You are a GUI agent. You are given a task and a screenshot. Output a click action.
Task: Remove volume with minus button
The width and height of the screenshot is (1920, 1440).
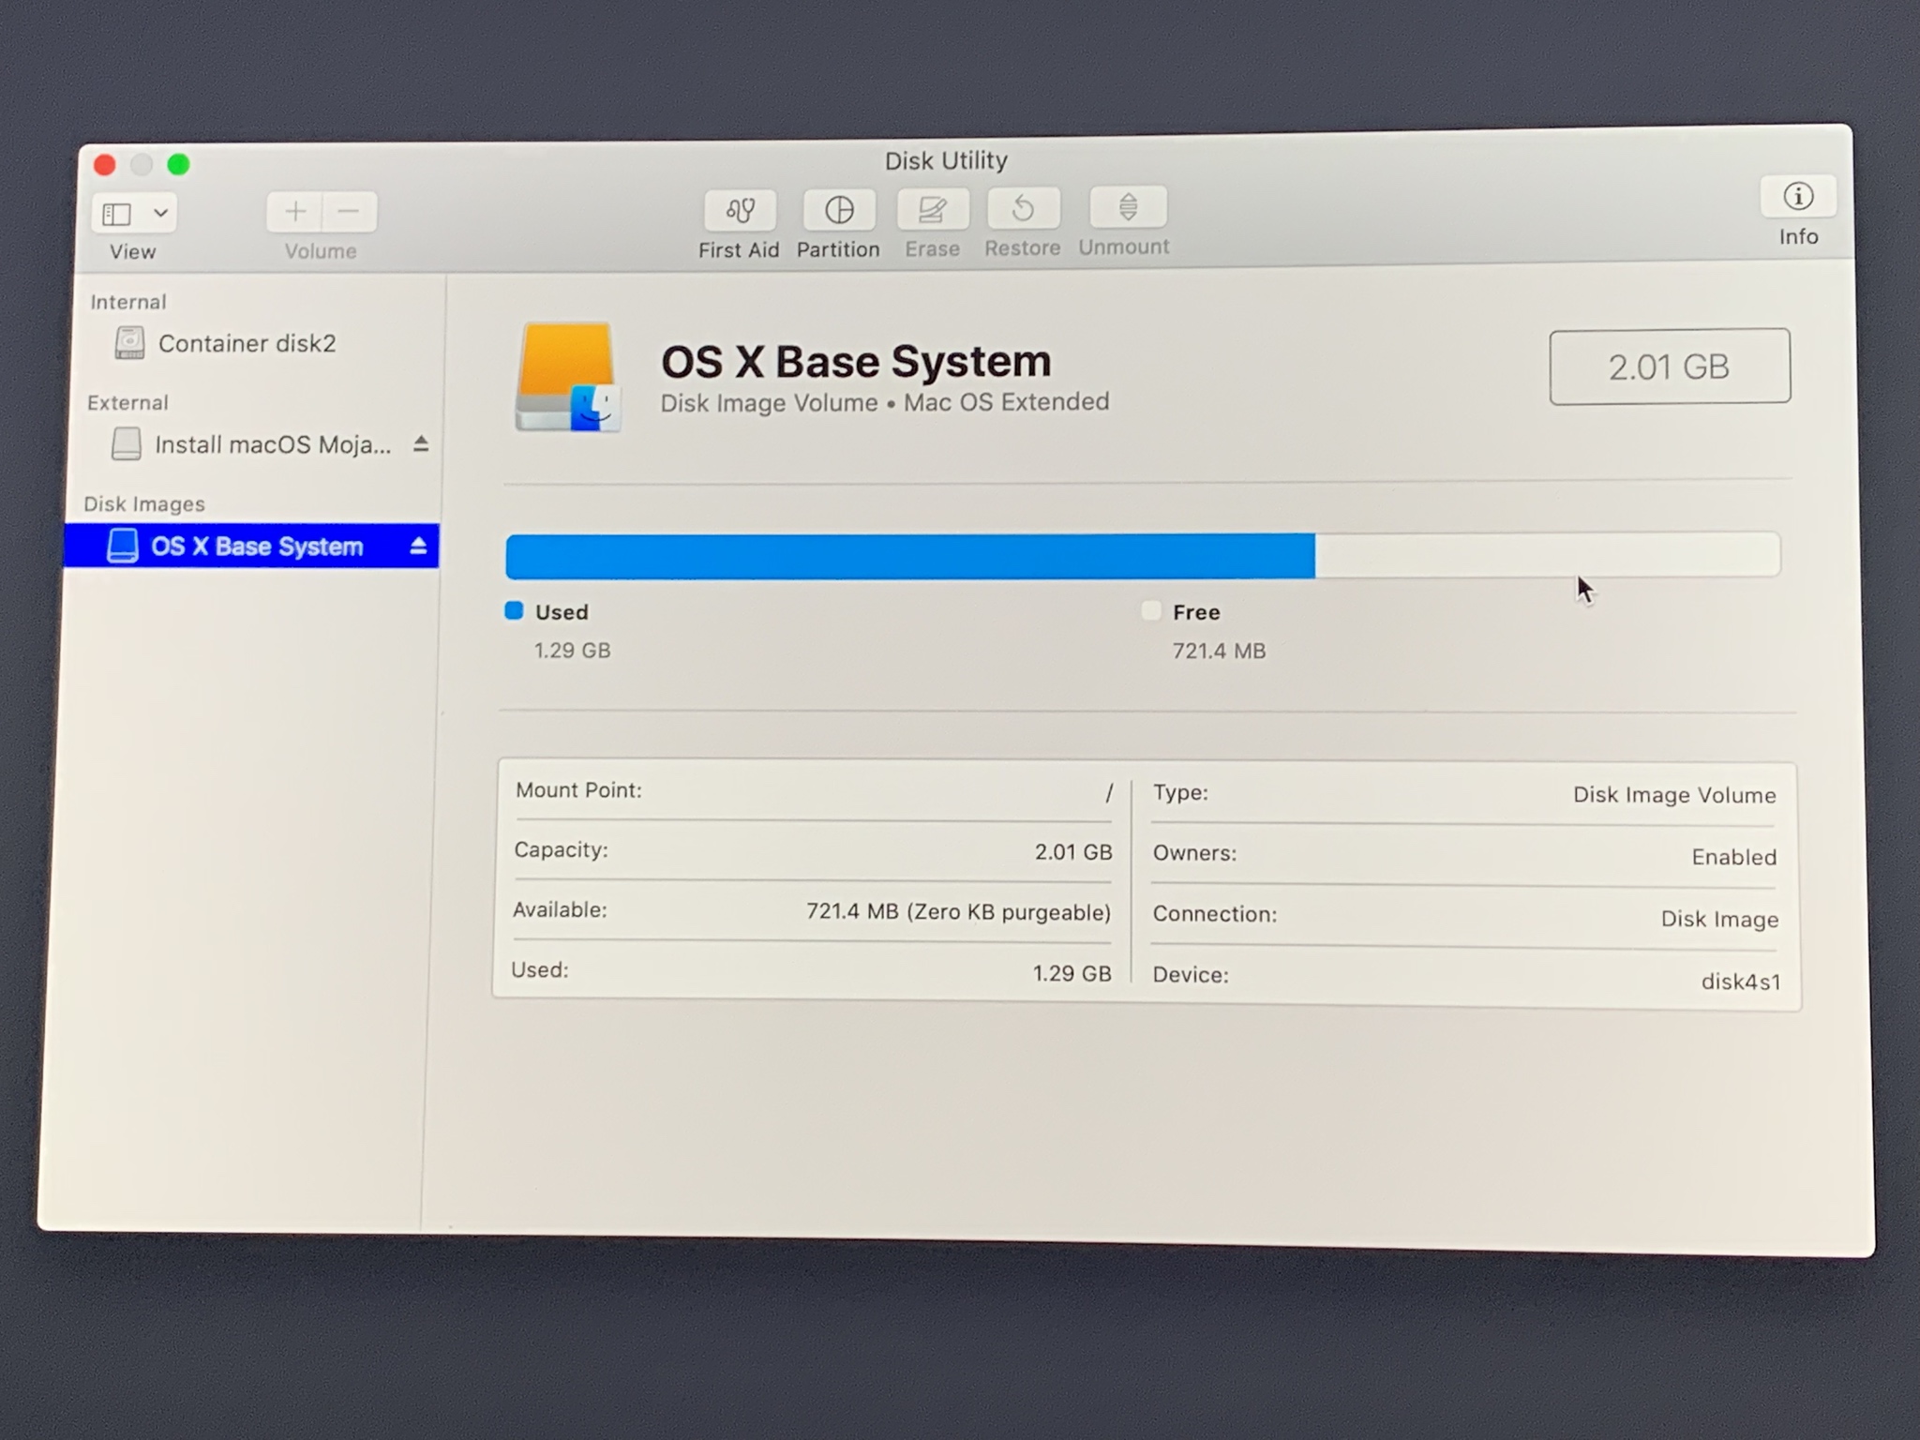(349, 212)
